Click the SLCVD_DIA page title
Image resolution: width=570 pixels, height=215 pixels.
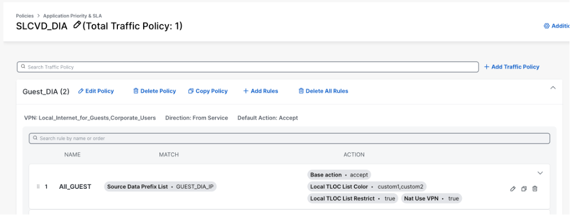(42, 26)
